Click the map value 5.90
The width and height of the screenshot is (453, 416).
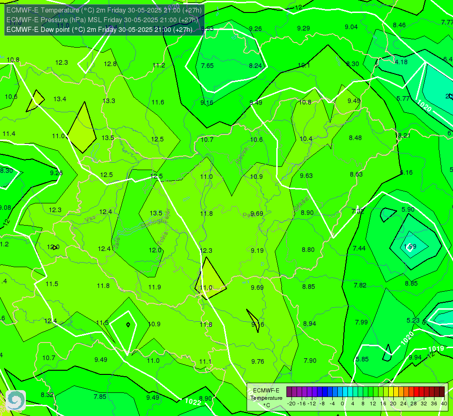pyautogui.click(x=408, y=209)
